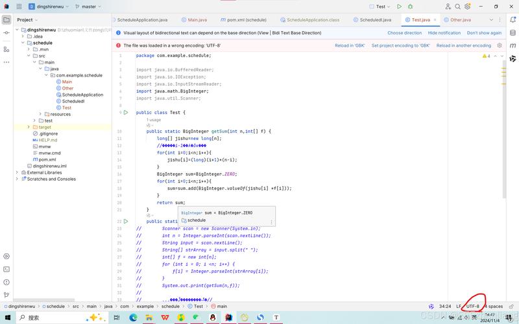
Task: Open IDE settings gear icon
Action: pos(467,6)
